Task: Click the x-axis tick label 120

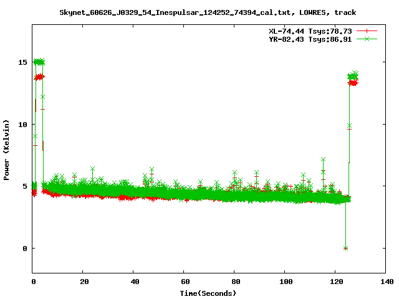Action: tap(337, 282)
